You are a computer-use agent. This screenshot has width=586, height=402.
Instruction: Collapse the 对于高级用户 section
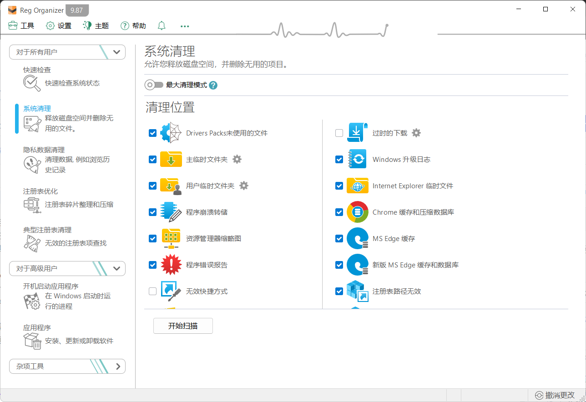(x=67, y=268)
